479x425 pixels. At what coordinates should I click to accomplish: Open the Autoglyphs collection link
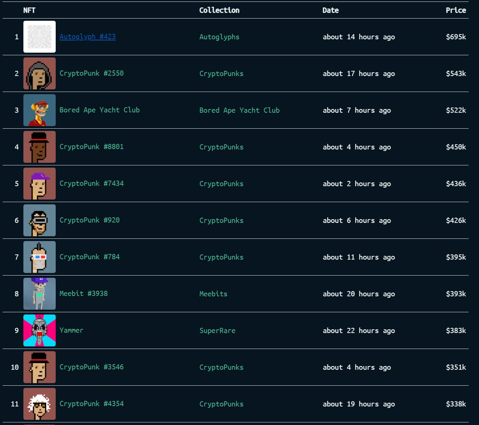point(219,37)
